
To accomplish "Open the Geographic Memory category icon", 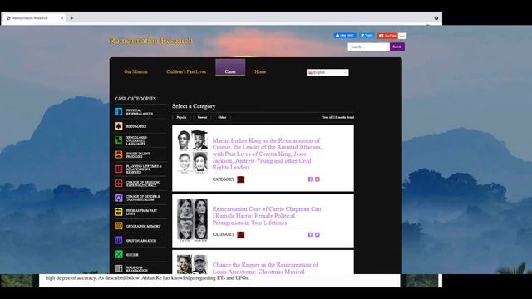I will point(118,226).
